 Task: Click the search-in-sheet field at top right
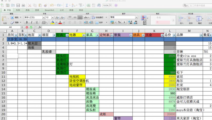click(x=200, y=5)
